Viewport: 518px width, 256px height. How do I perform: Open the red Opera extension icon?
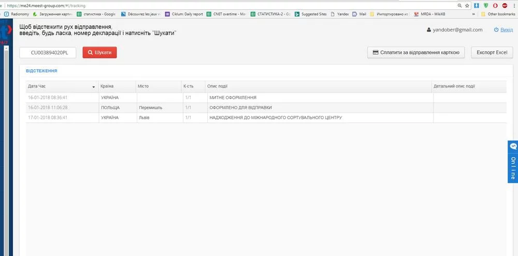coord(495,6)
